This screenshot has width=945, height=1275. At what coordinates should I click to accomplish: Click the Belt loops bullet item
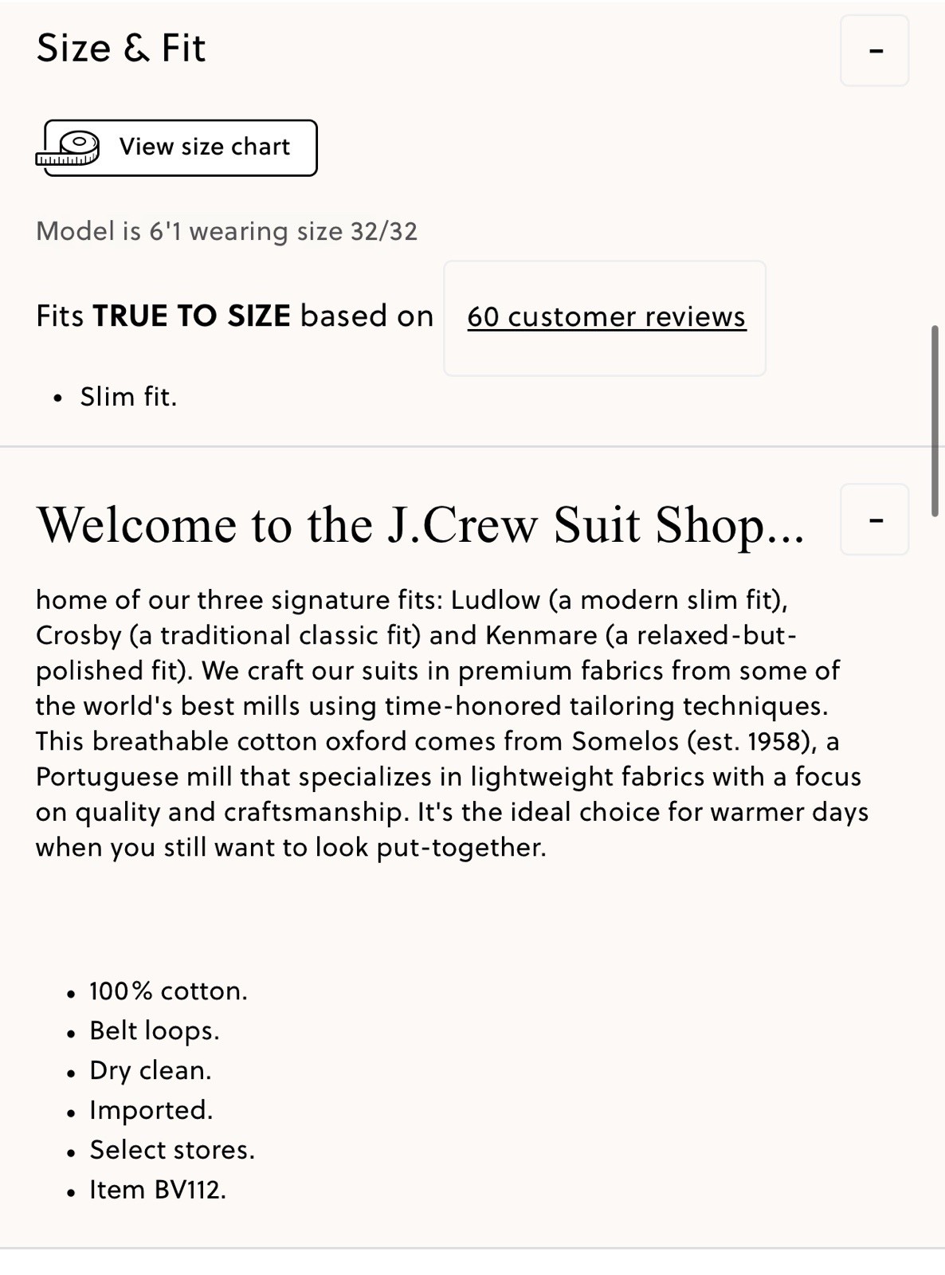click(154, 1031)
